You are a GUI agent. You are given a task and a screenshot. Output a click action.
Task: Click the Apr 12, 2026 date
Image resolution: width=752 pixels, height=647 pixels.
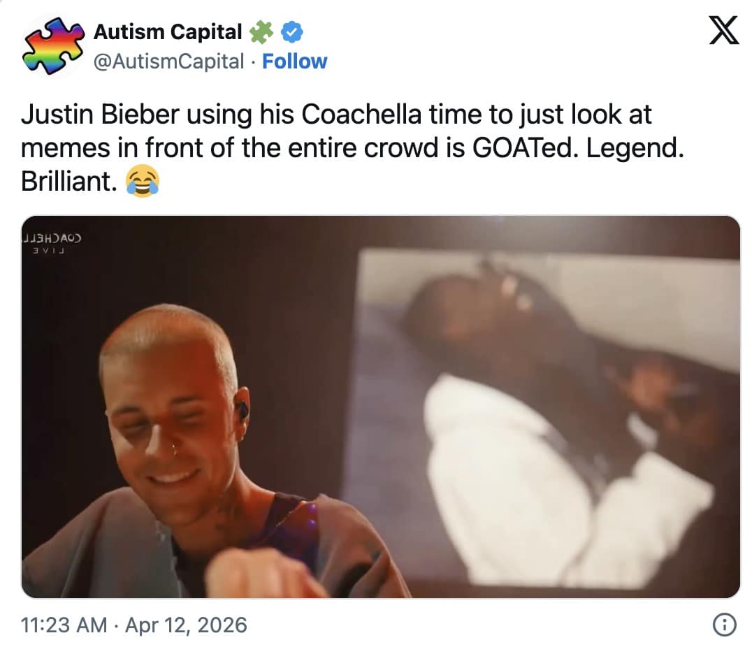pyautogui.click(x=186, y=625)
